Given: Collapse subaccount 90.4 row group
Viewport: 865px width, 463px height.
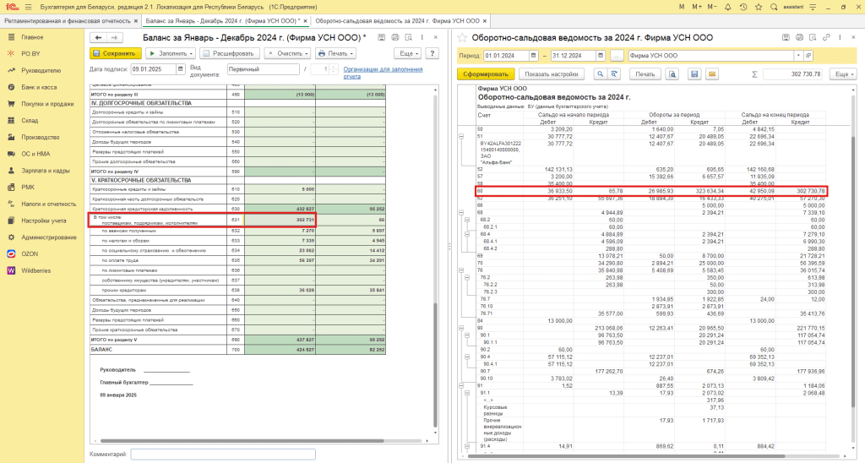Looking at the screenshot, I should pos(466,357).
